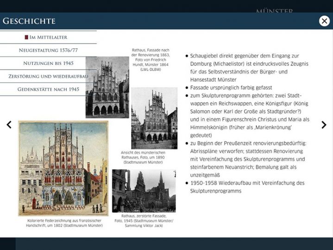The height and width of the screenshot is (250, 333).
Task: Open the Neugestaltung 1576/77 section
Action: [x=48, y=50]
